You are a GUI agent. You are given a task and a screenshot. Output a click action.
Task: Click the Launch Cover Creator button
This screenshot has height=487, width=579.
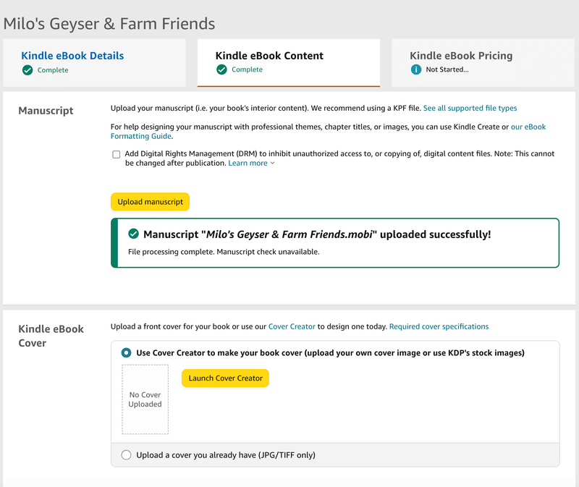point(225,378)
